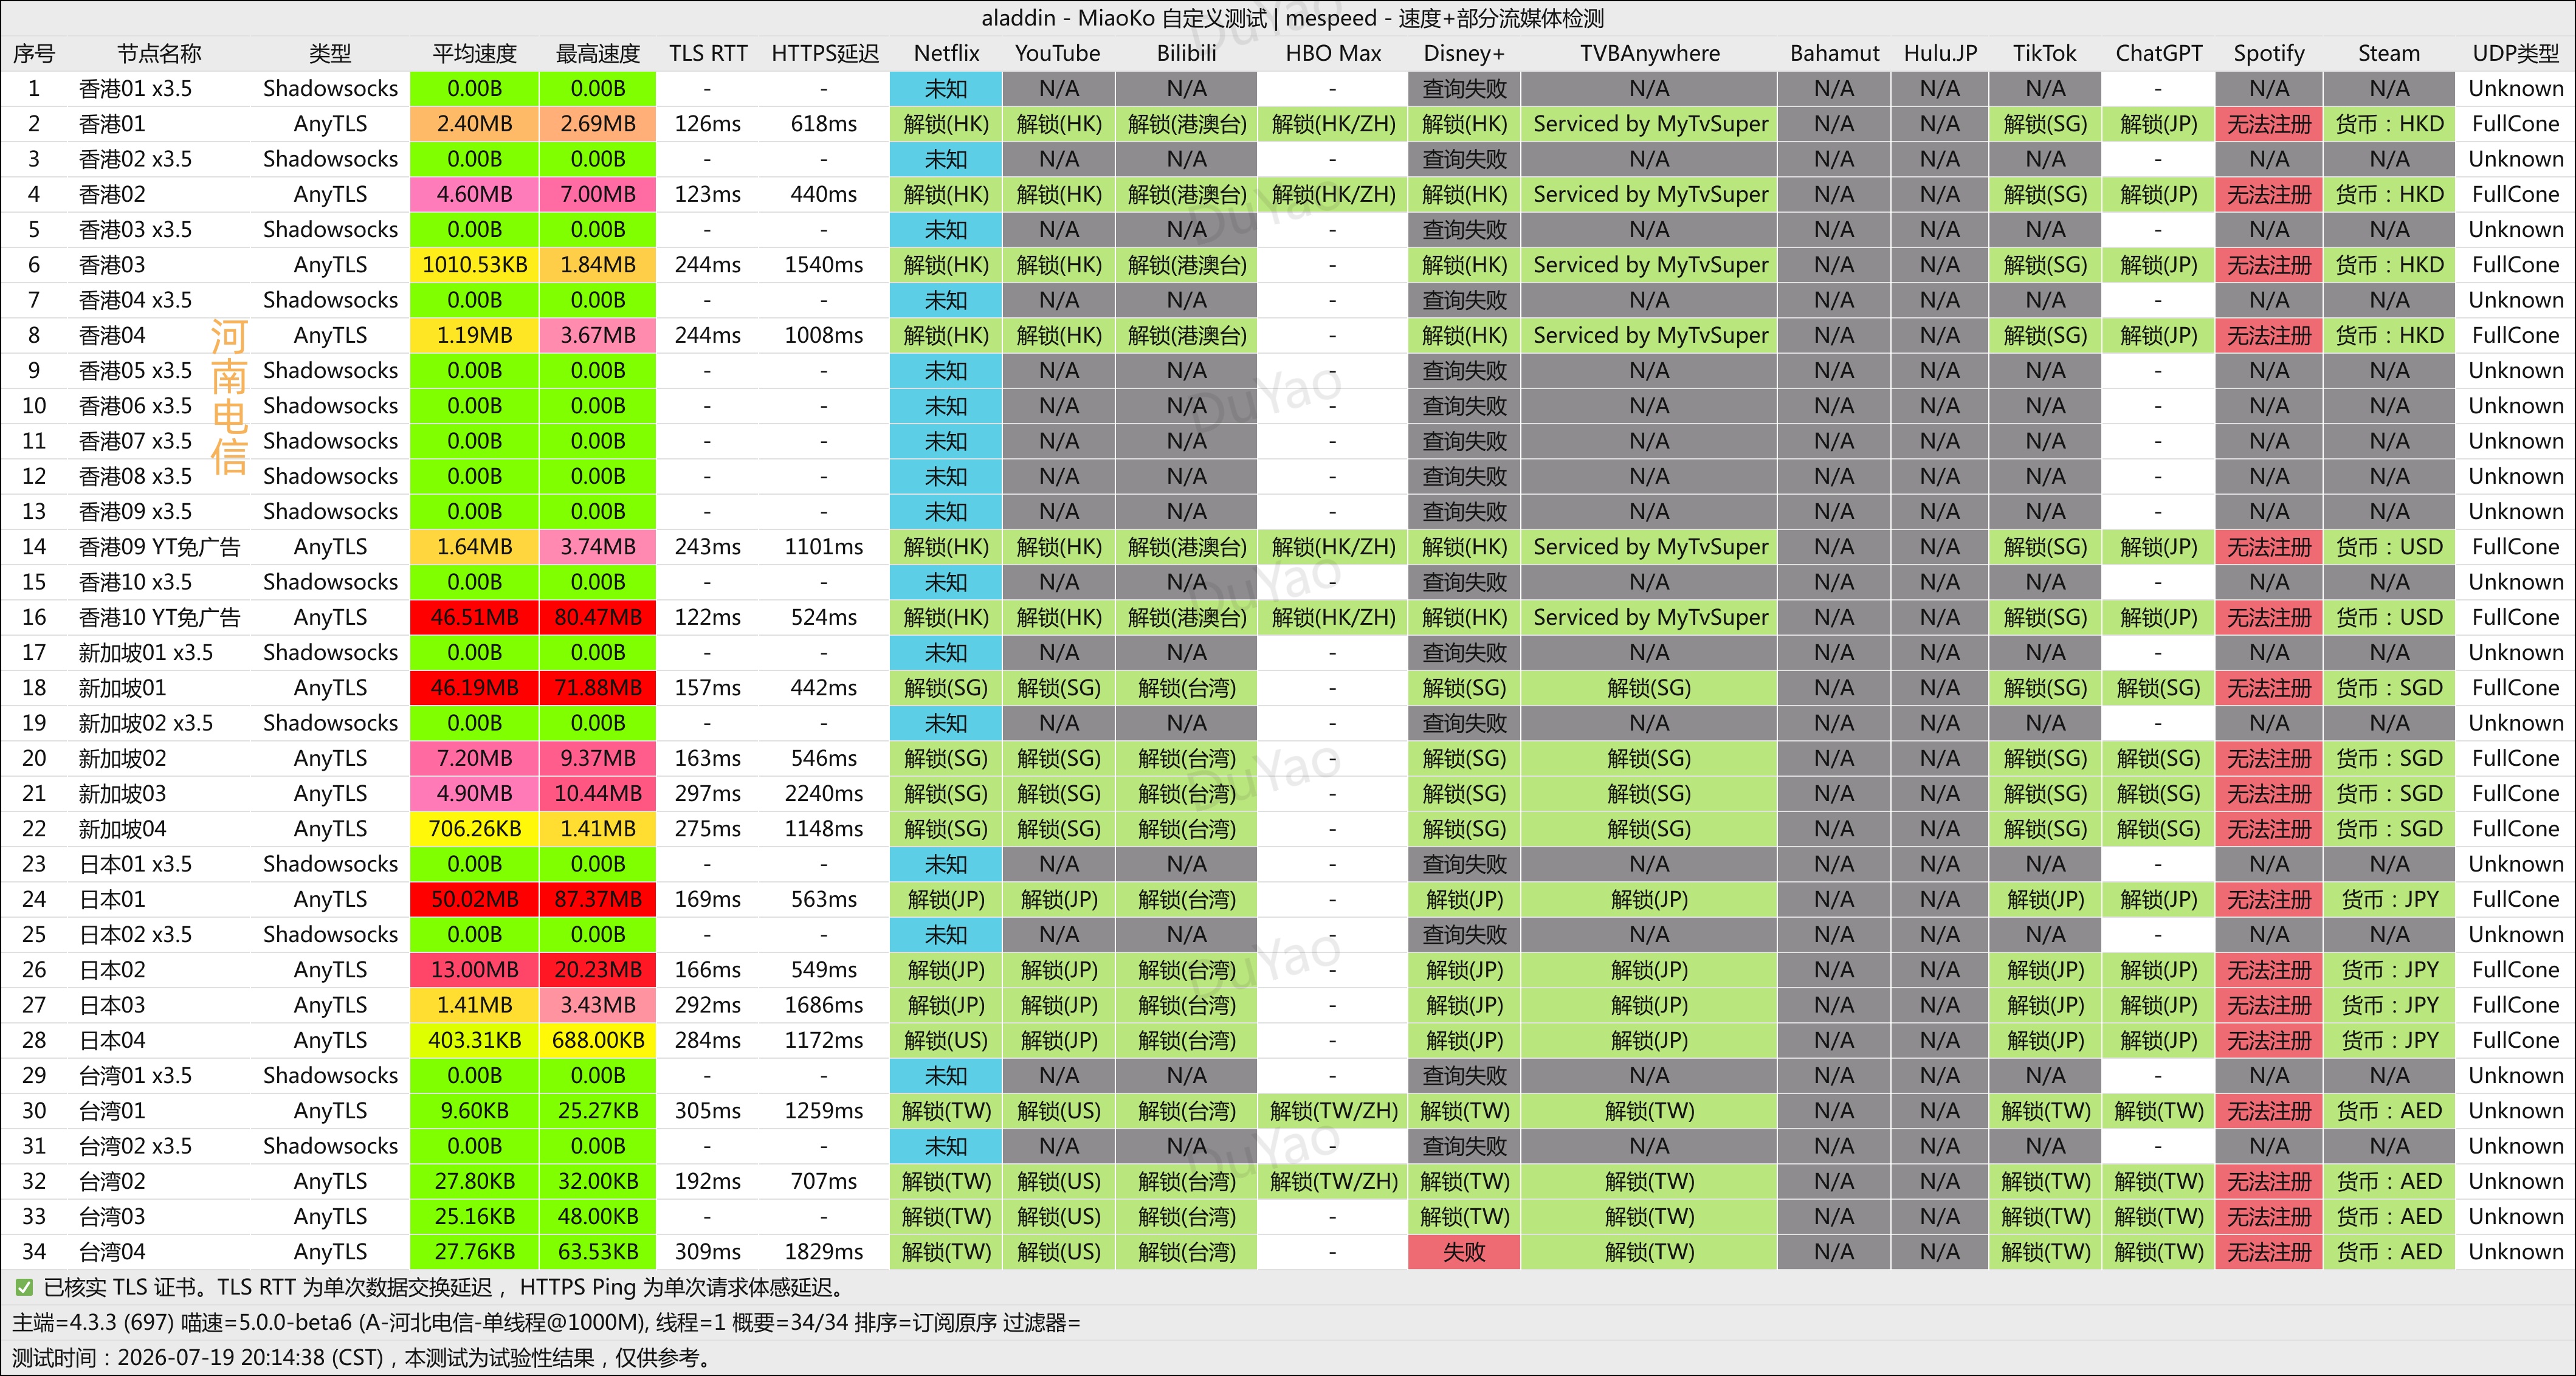Click the 126ms TLS RTT cell
This screenshot has width=2576, height=1376.
click(708, 124)
